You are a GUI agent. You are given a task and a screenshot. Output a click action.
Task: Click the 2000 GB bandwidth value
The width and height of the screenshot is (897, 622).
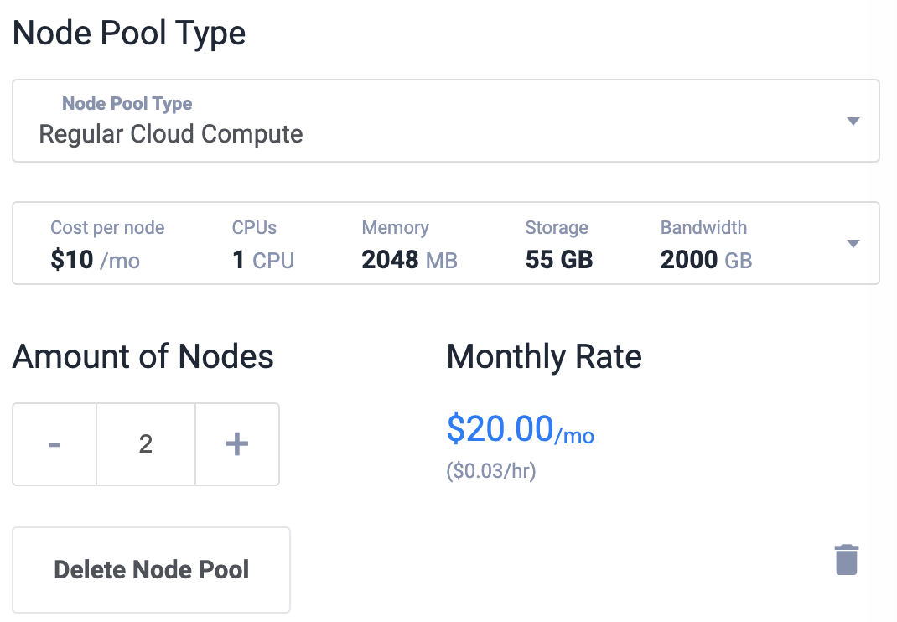(706, 260)
